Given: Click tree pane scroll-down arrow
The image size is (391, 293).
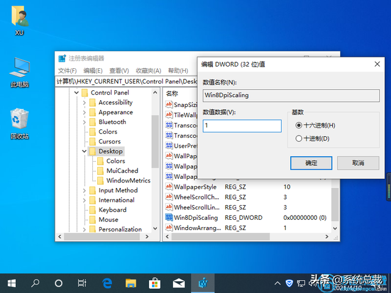Looking at the screenshot, I should (x=155, y=228).
